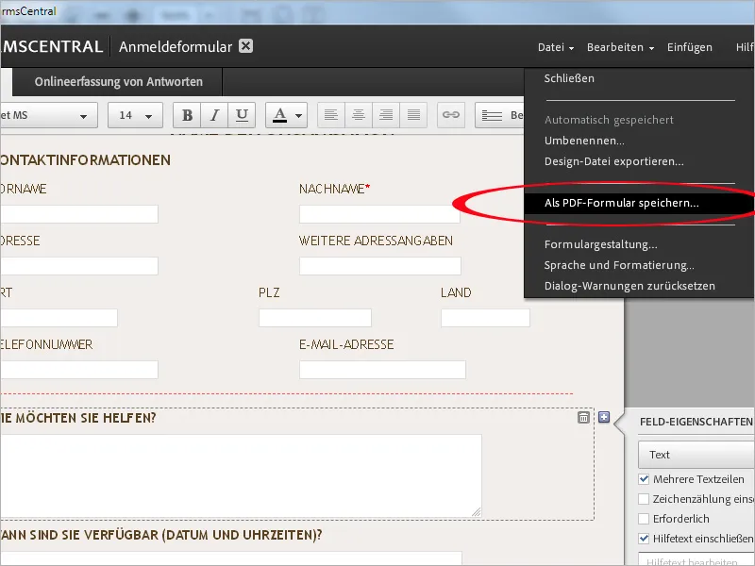Apply underline formatting

[242, 114]
